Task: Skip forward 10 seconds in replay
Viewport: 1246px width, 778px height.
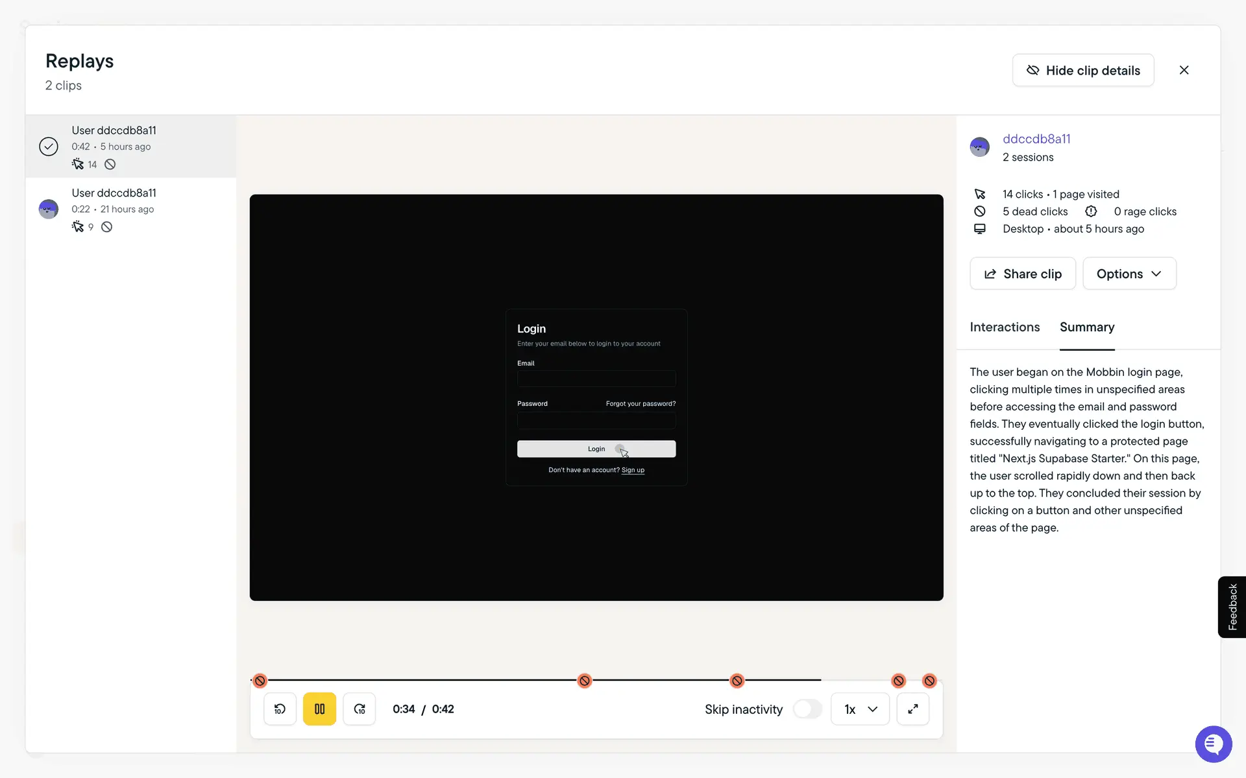Action: click(359, 709)
